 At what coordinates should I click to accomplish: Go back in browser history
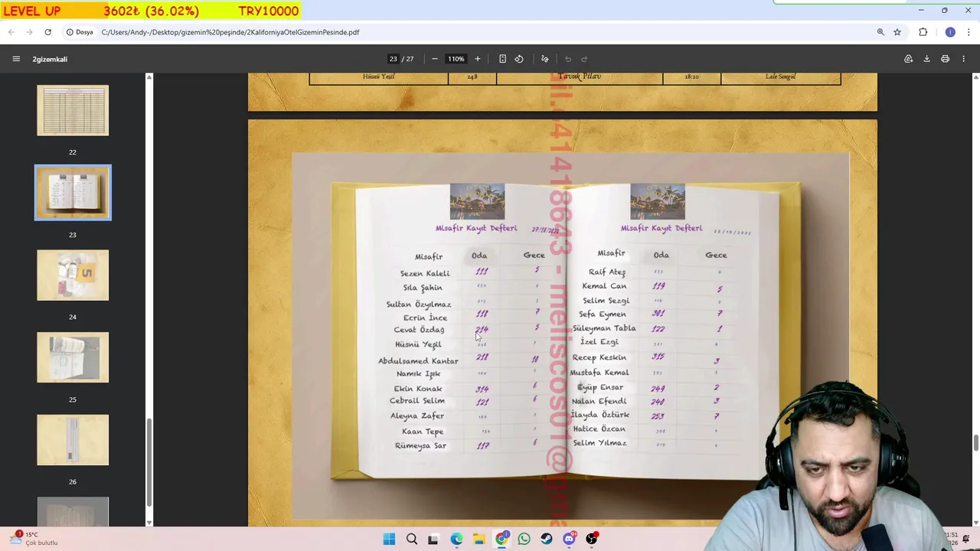tap(11, 32)
